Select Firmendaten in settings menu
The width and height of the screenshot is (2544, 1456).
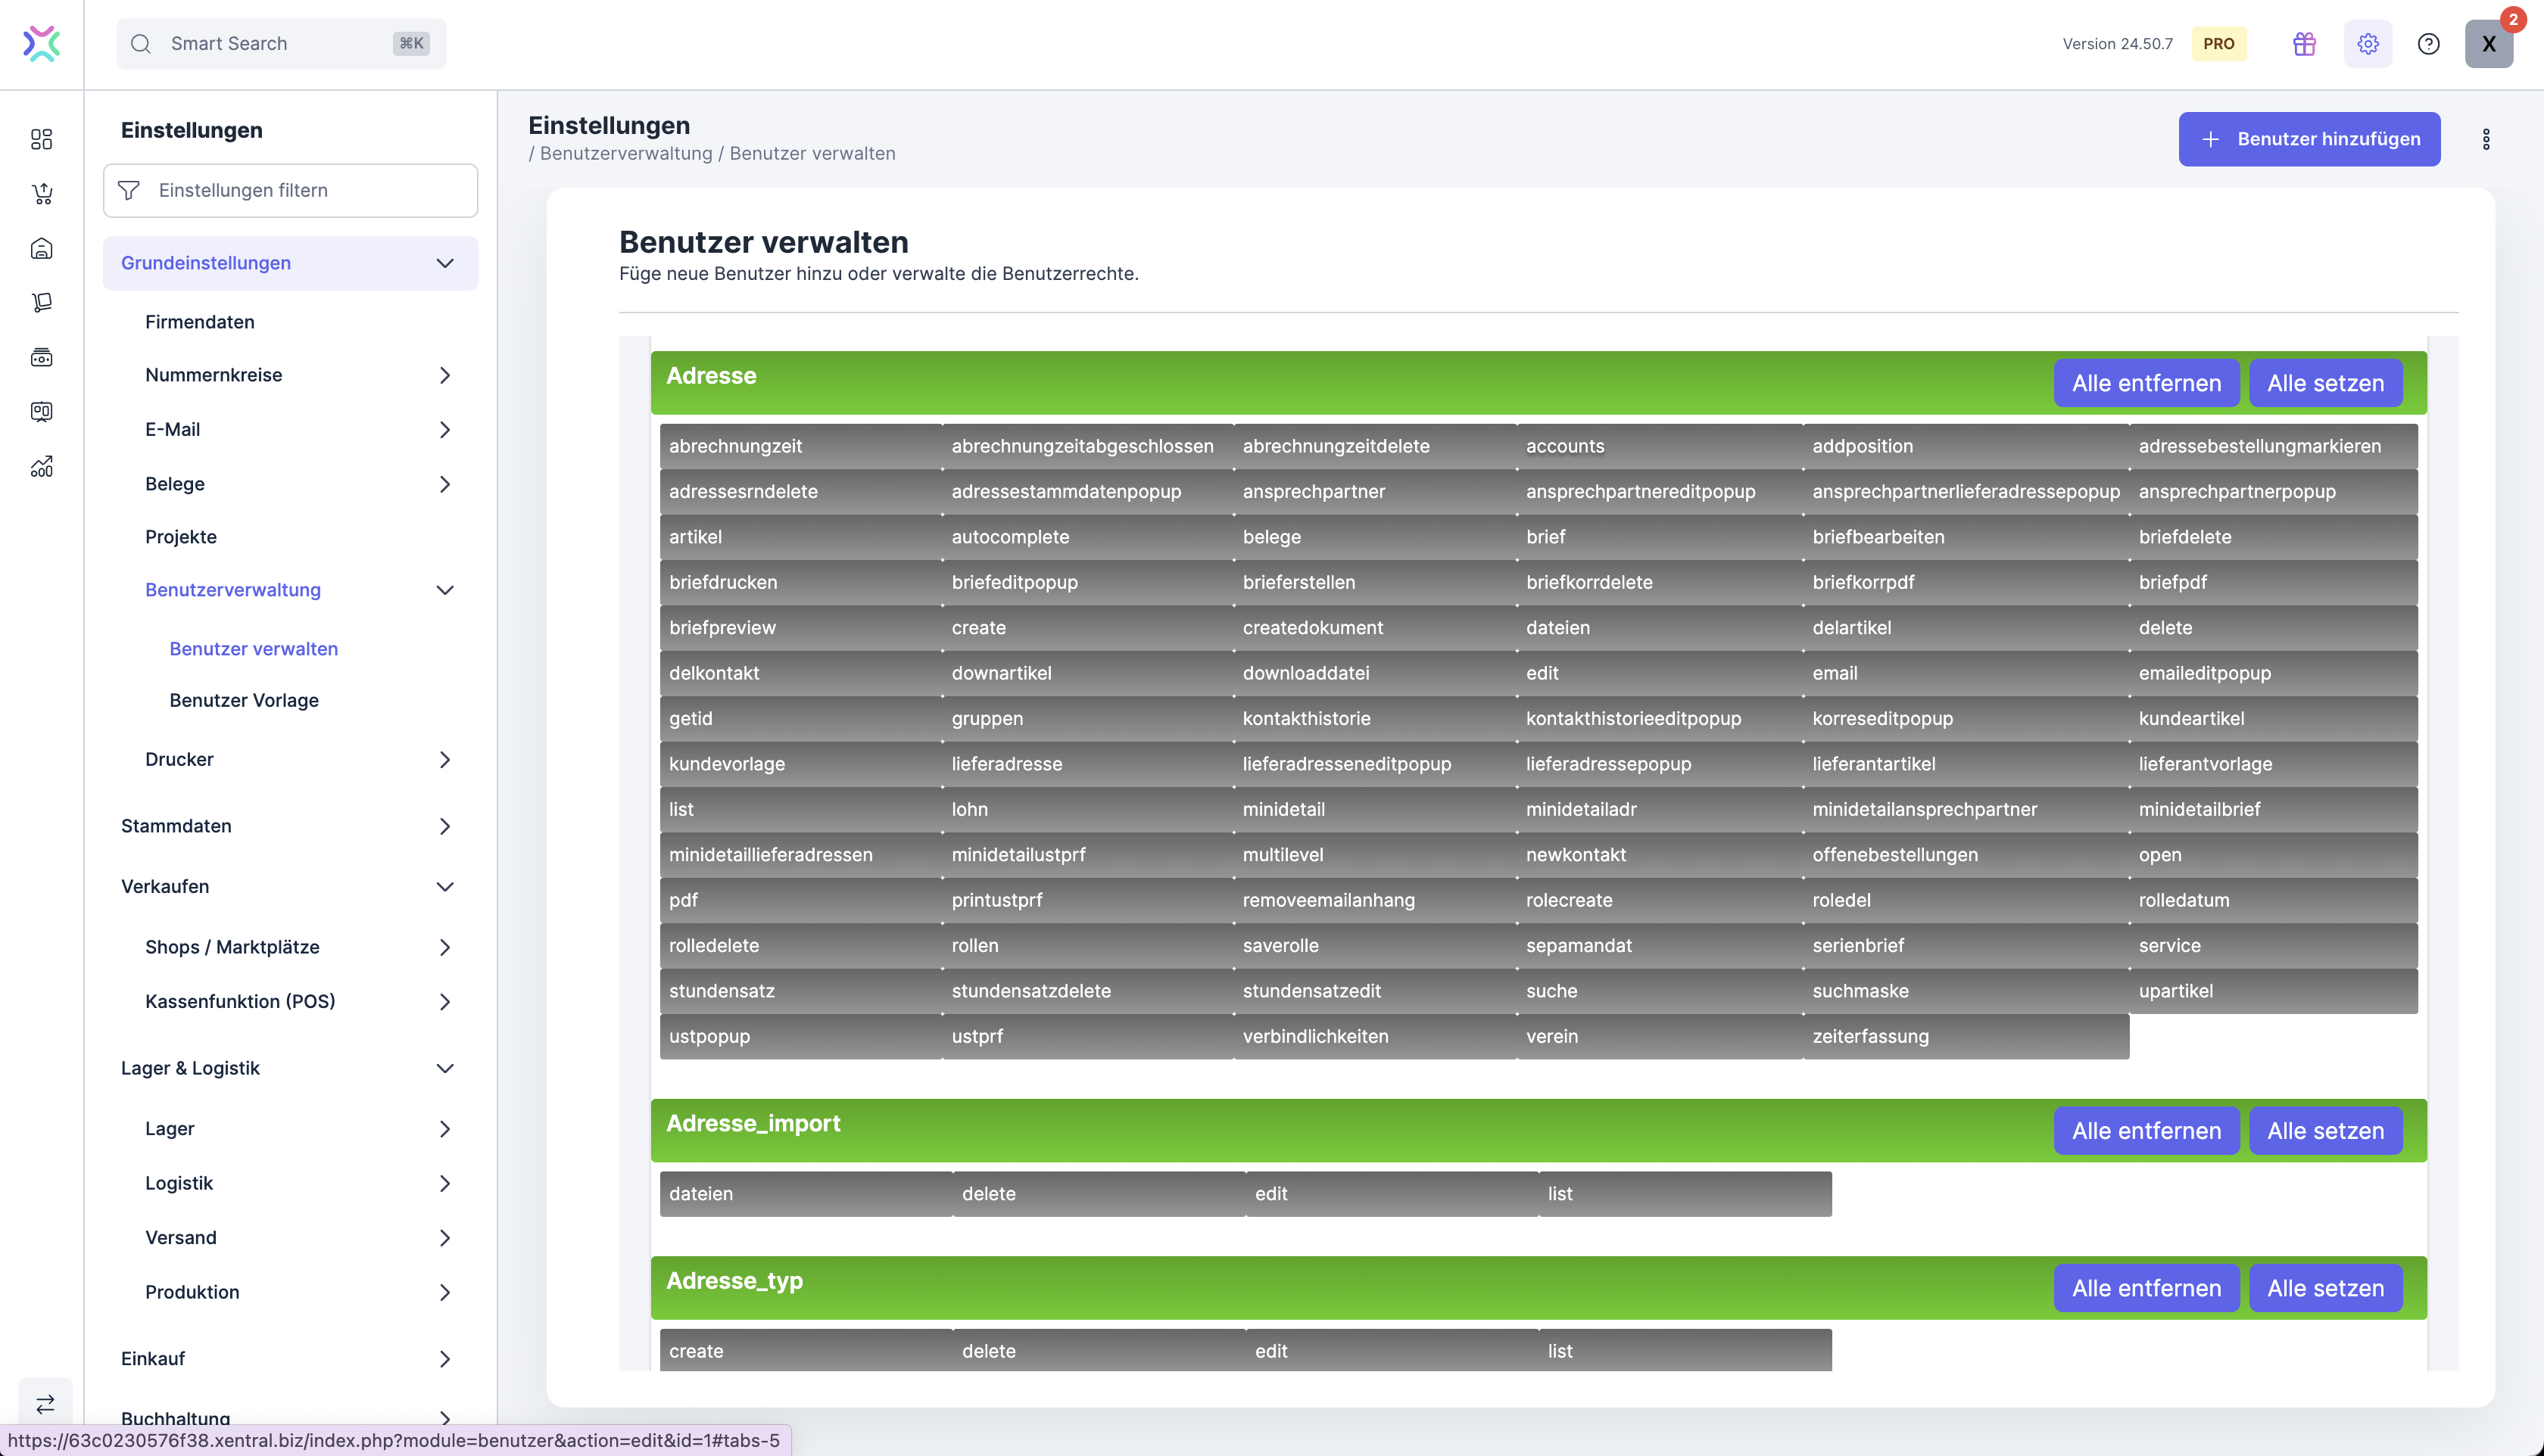point(199,322)
